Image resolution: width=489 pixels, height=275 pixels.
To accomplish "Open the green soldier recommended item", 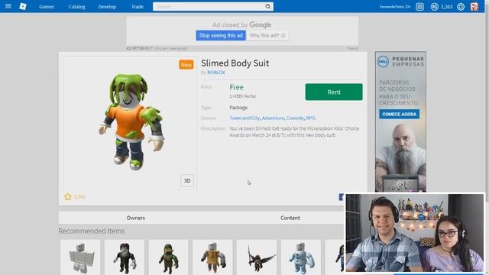I will [x=168, y=257].
